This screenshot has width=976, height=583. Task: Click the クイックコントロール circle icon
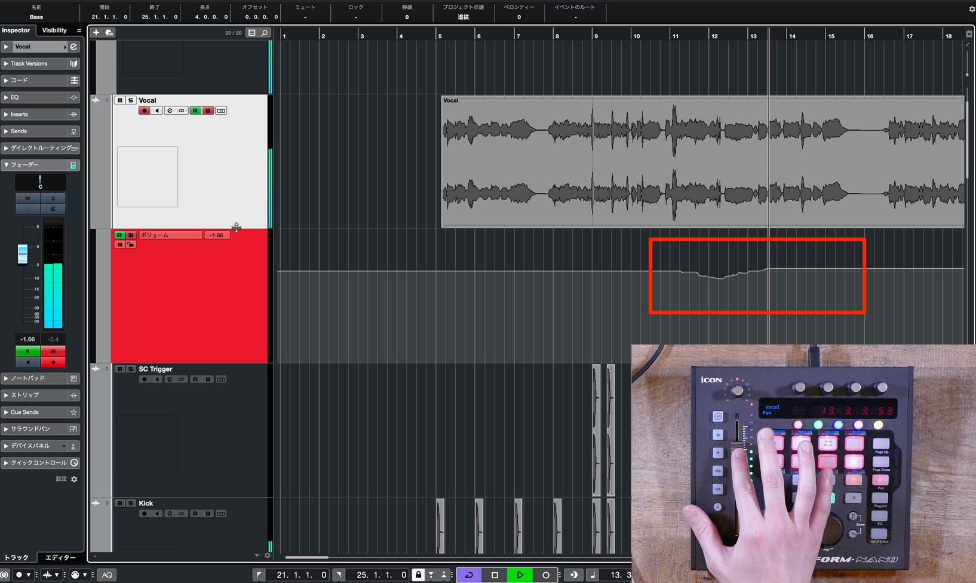(x=74, y=463)
